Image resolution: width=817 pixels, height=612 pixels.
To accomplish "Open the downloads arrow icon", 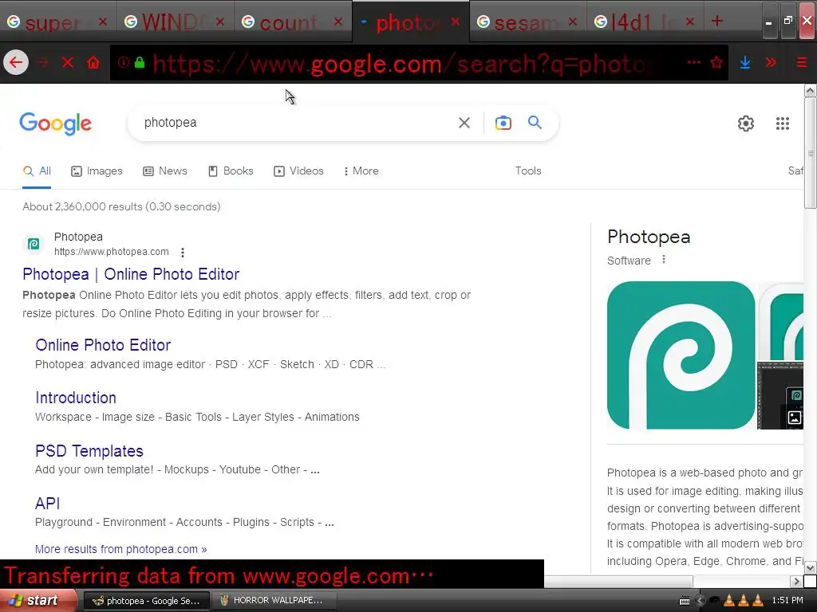I will [745, 63].
